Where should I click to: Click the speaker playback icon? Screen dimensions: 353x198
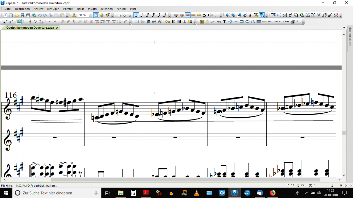click(228, 15)
